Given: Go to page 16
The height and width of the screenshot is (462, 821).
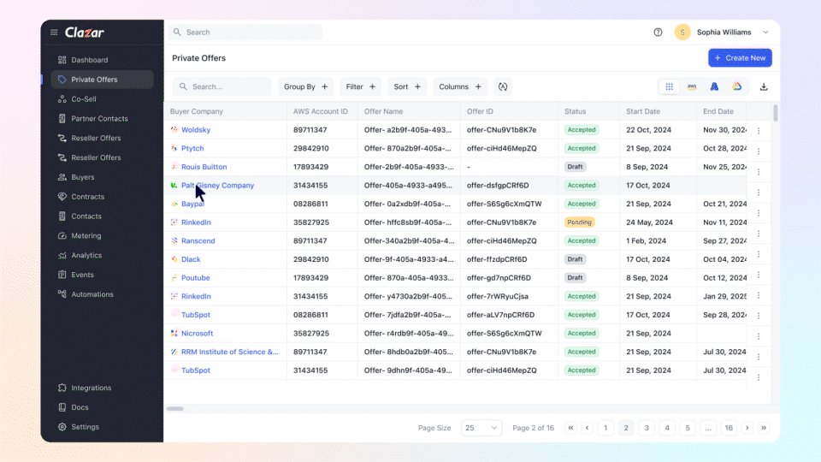Looking at the screenshot, I should [x=729, y=428].
